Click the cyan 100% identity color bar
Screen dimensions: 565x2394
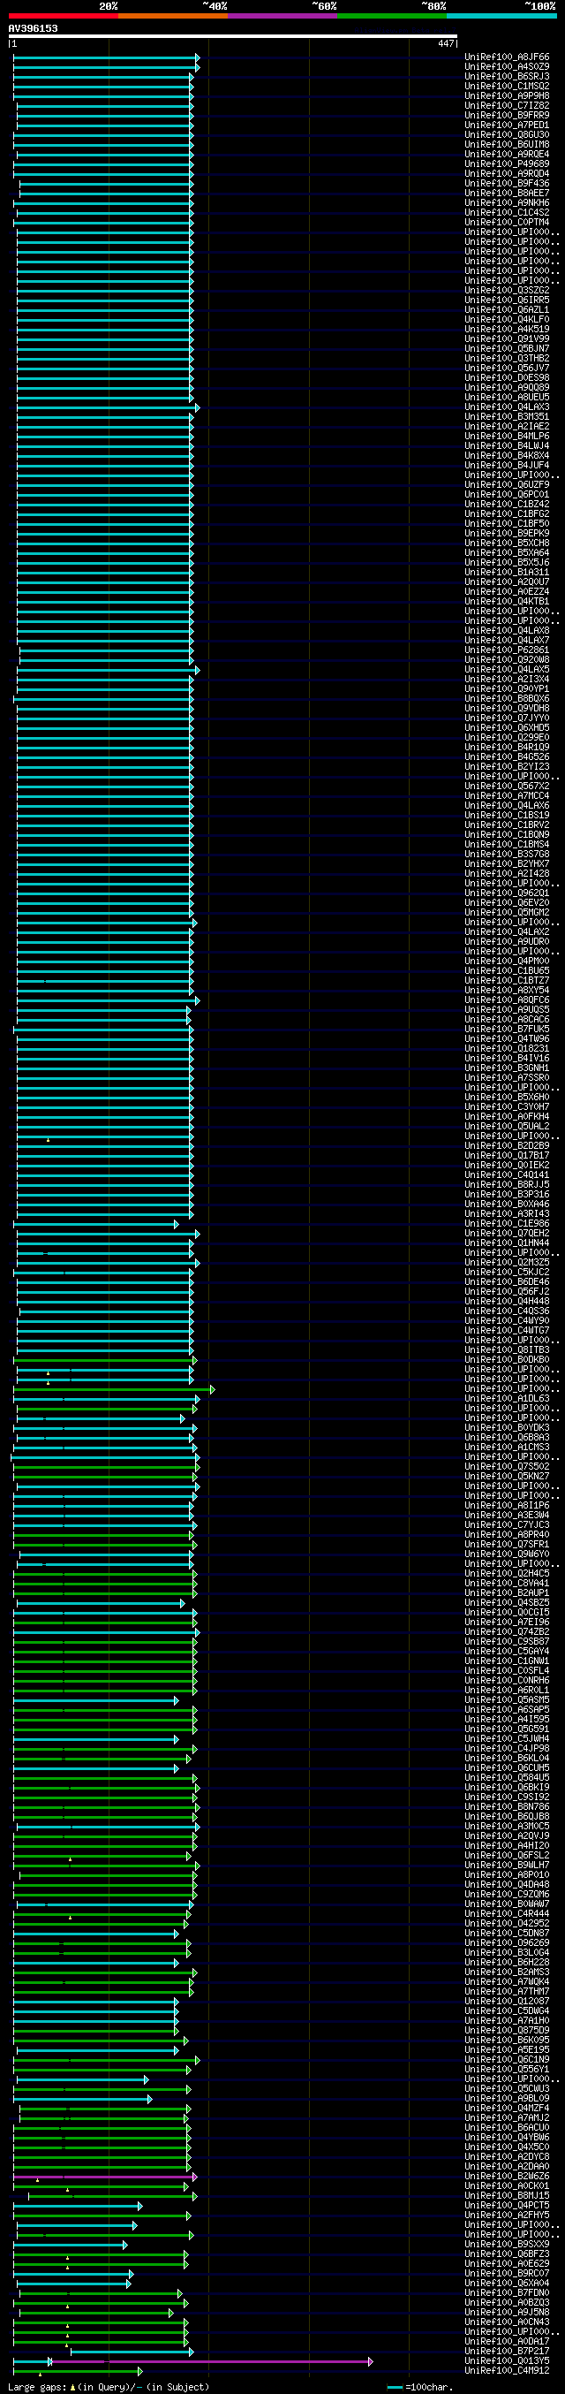501,16
